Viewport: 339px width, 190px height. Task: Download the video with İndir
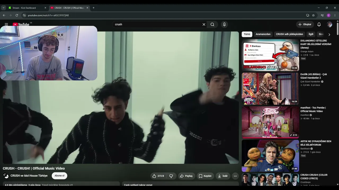point(223,176)
